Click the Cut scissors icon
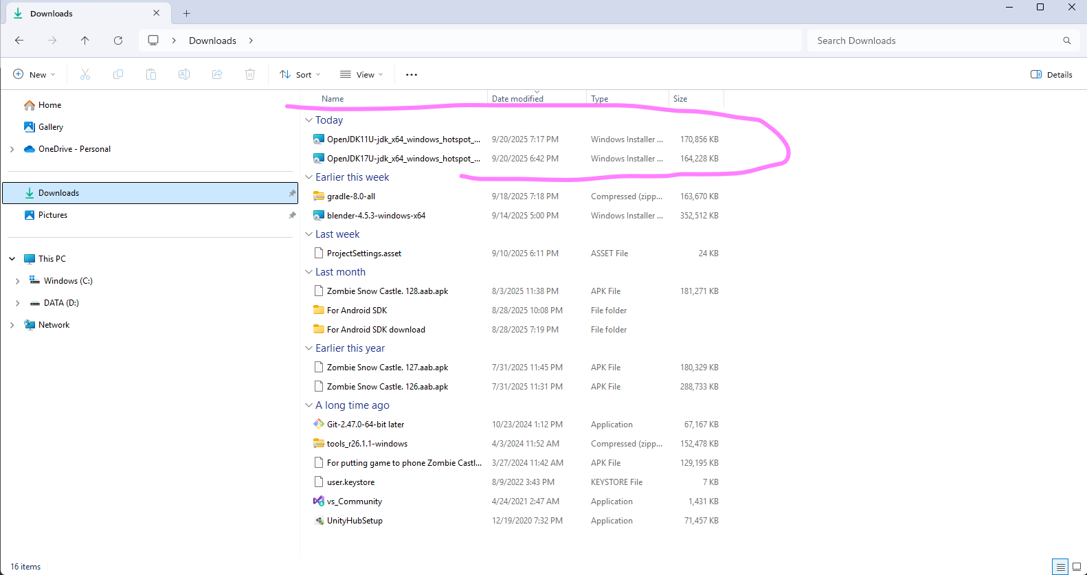The height and width of the screenshot is (575, 1087). click(x=85, y=74)
